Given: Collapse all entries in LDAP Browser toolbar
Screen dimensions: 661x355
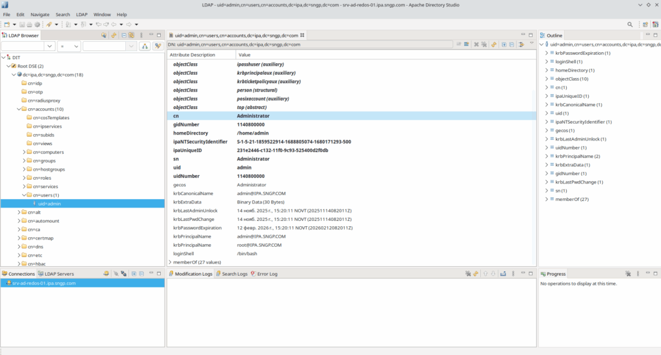Looking at the screenshot, I should pos(124,35).
